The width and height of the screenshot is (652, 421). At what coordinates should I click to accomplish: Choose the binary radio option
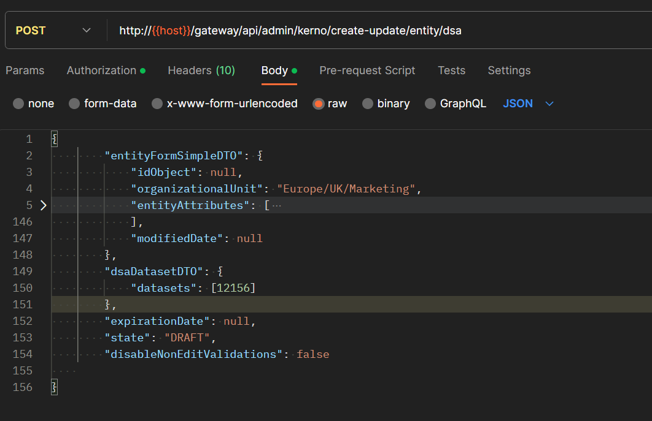pyautogui.click(x=368, y=104)
